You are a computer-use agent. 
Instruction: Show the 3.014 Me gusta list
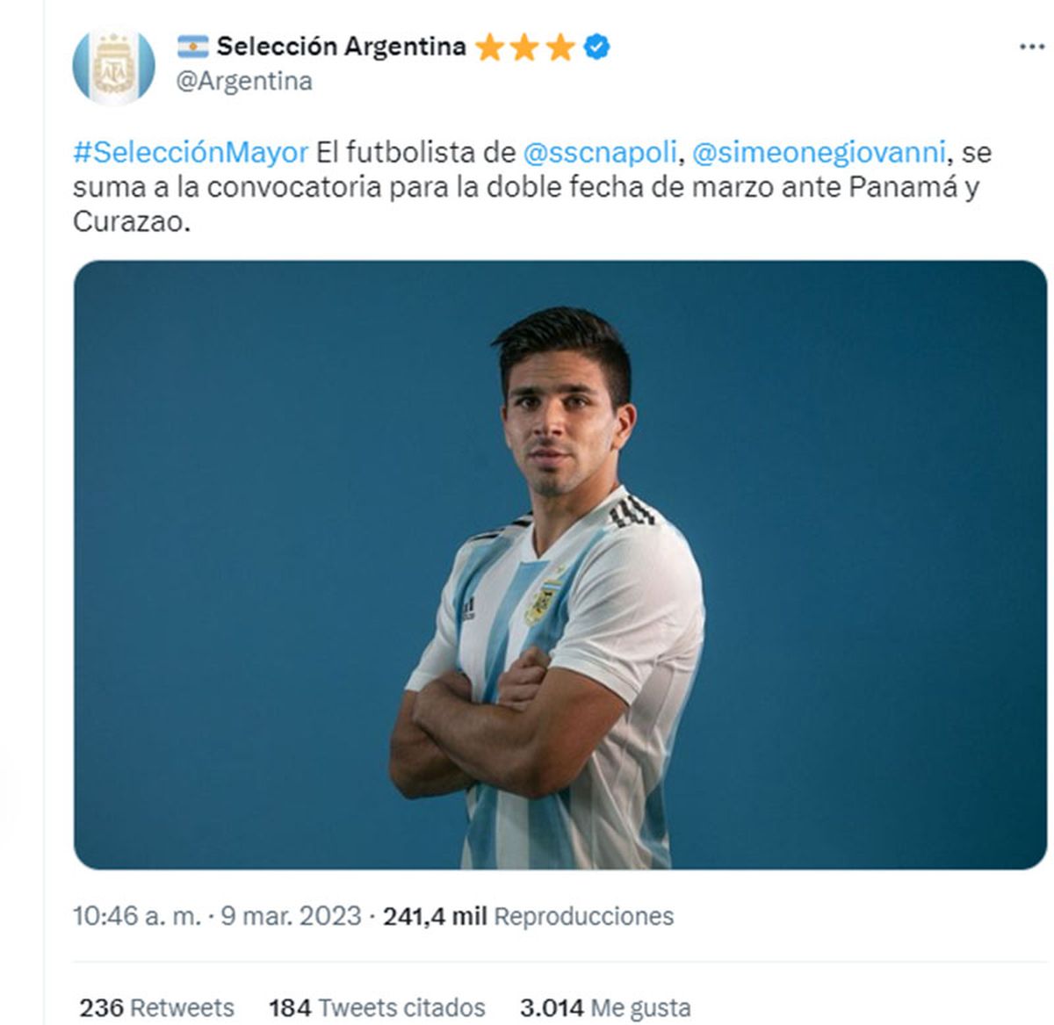(x=605, y=1007)
